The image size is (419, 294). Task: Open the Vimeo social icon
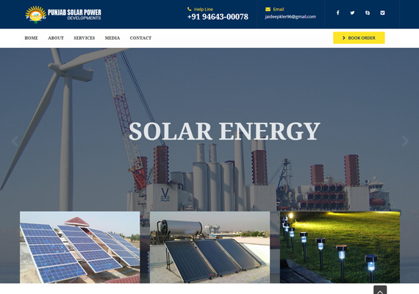[382, 12]
